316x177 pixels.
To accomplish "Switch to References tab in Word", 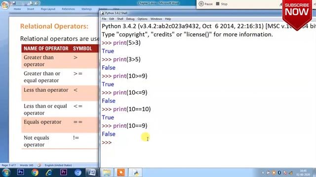I will point(68,9).
